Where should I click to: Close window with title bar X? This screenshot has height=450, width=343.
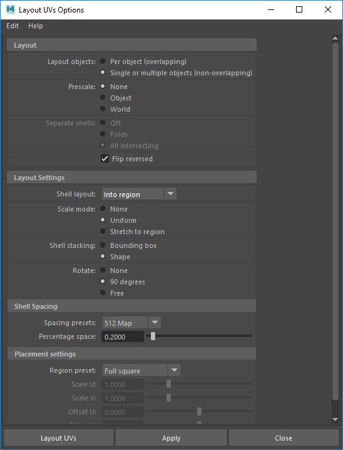click(x=328, y=10)
